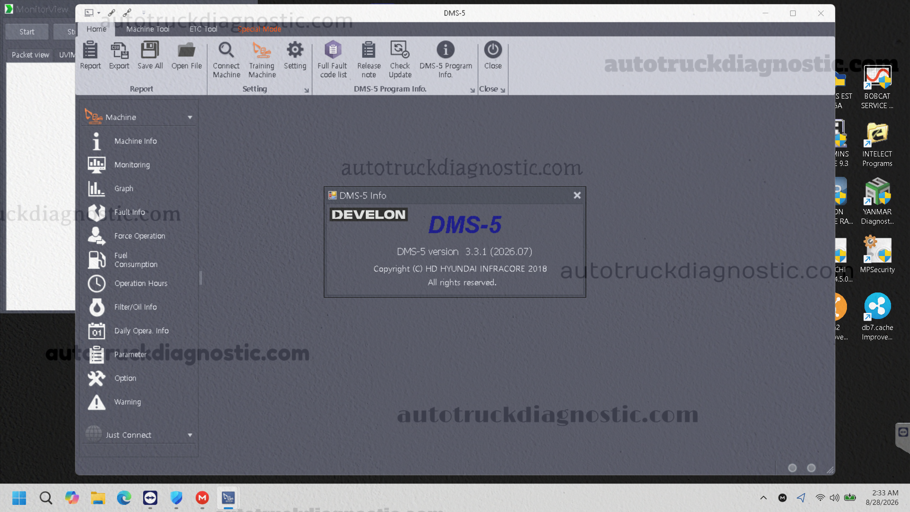Click the volume icon in system tray
Image resolution: width=910 pixels, height=512 pixels.
(x=835, y=498)
